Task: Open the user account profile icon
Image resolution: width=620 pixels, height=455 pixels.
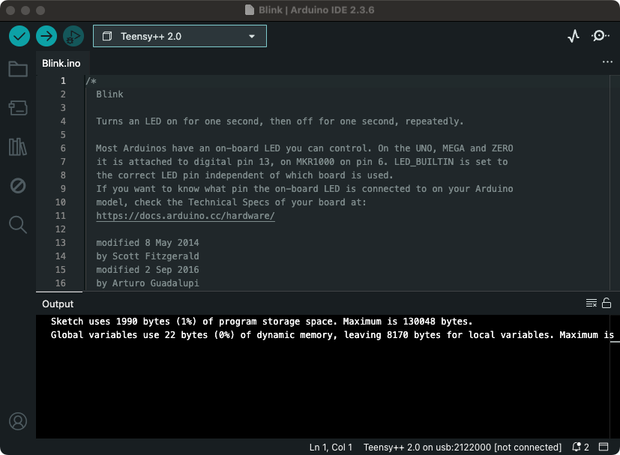Action: point(18,421)
